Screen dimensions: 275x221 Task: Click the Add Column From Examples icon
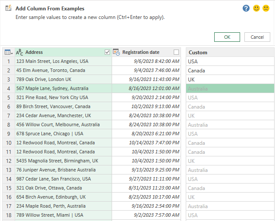tap(8, 8)
